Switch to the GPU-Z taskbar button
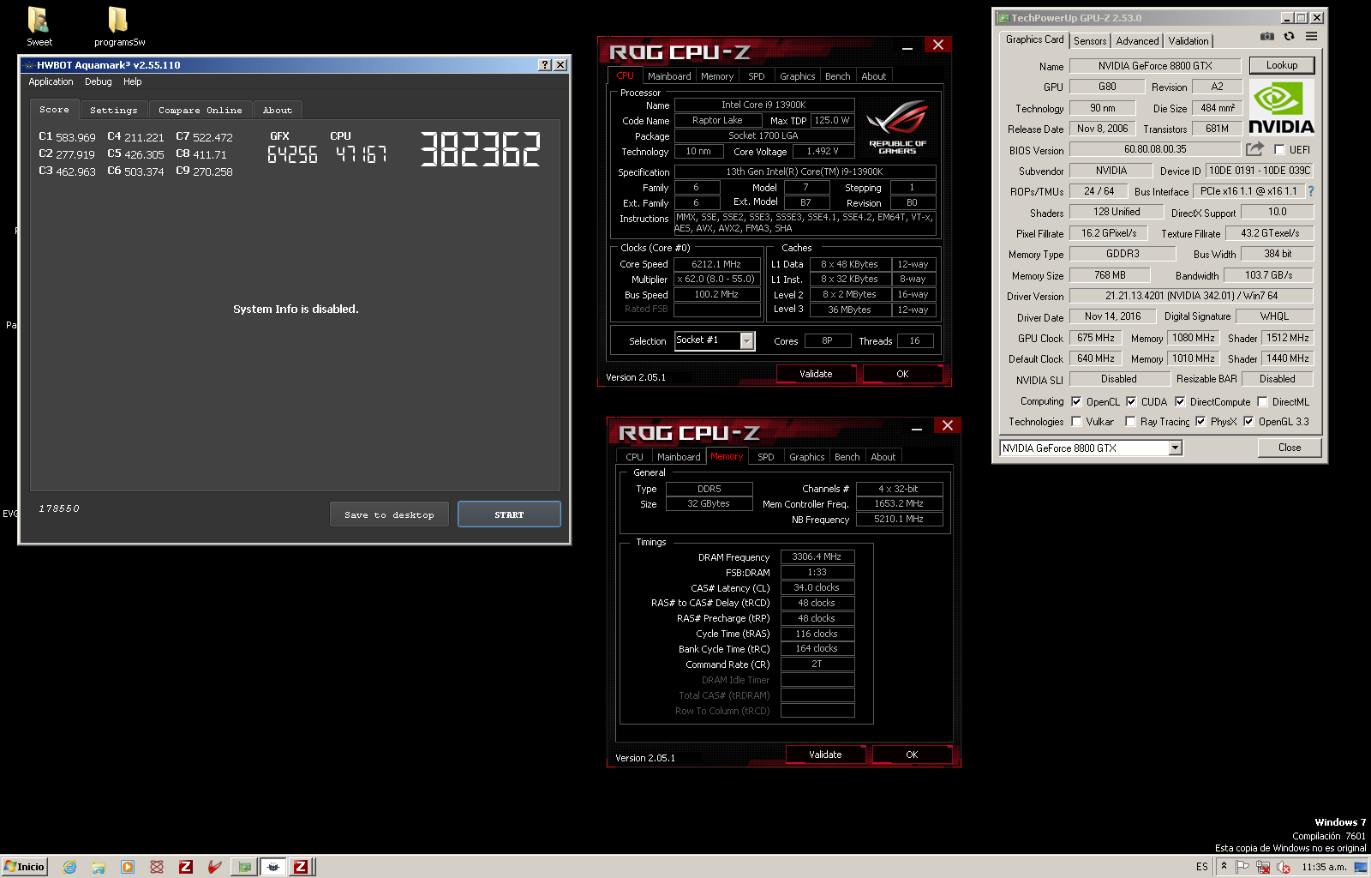Image resolution: width=1371 pixels, height=878 pixels. pos(245,867)
